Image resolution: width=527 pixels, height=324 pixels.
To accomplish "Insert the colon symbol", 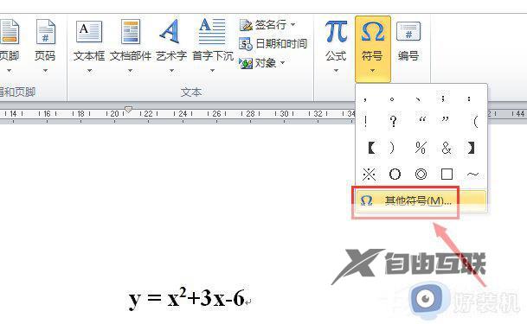I will point(469,98).
